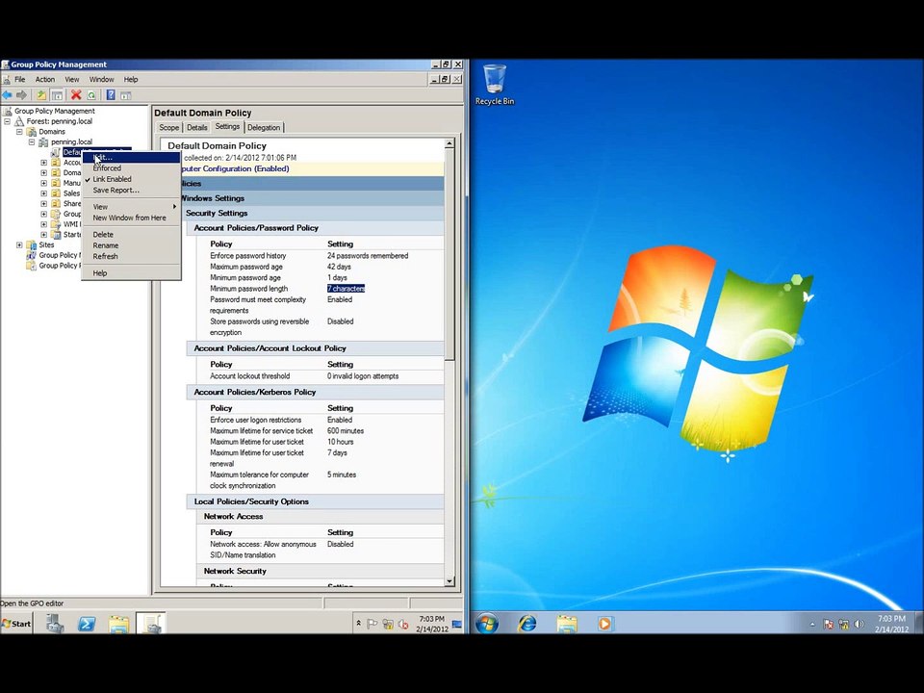Open Windows Explorer on the server taskbar
Screen dimensions: 924x693
(118, 624)
